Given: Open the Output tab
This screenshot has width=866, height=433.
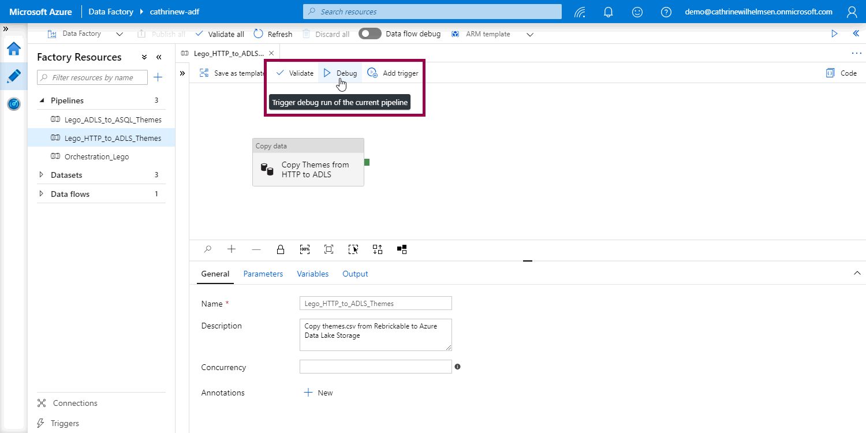Looking at the screenshot, I should pos(355,274).
